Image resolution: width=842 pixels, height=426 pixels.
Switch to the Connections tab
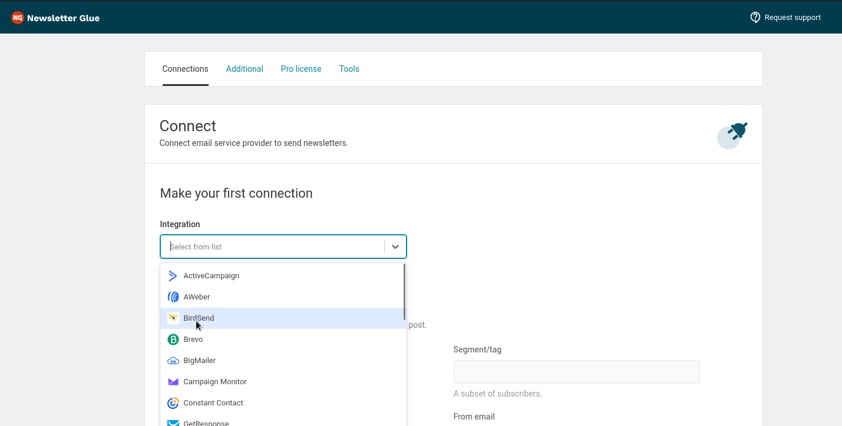tap(186, 69)
